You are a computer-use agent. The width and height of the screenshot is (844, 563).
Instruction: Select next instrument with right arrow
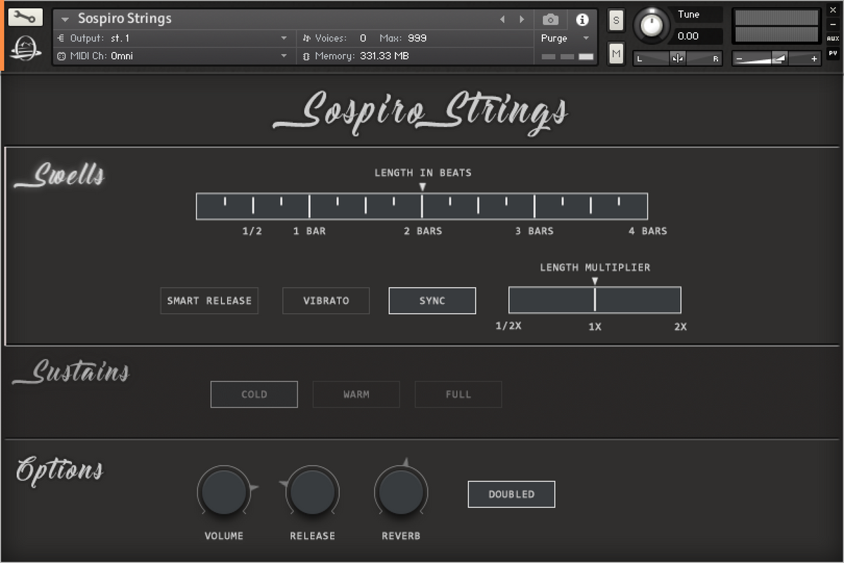(521, 20)
